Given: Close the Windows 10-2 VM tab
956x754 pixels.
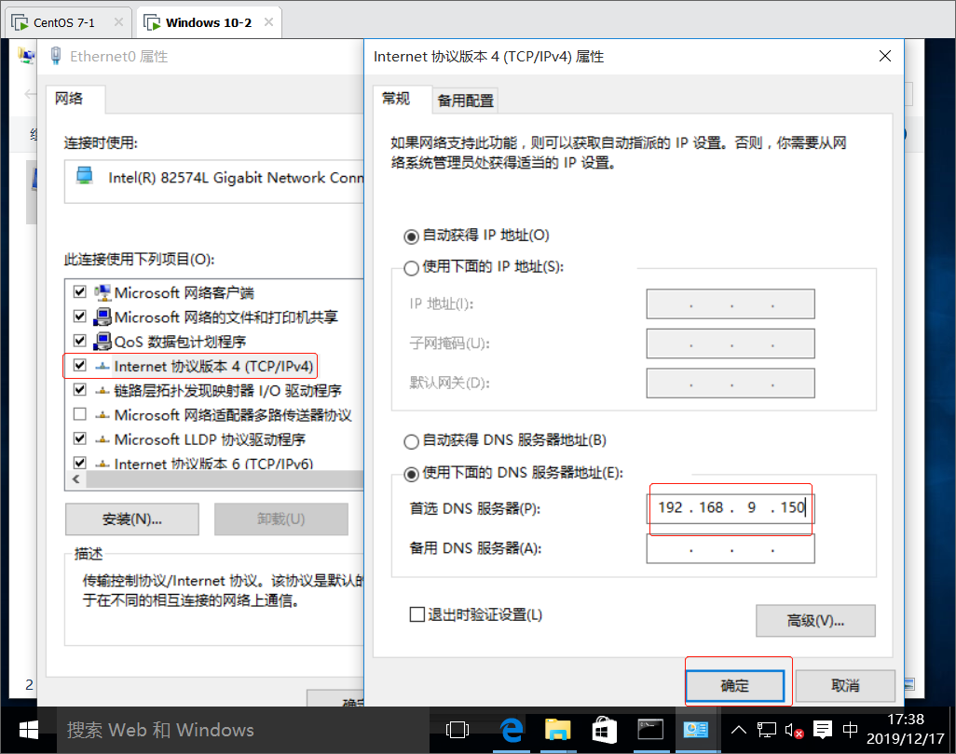Looking at the screenshot, I should click(268, 22).
